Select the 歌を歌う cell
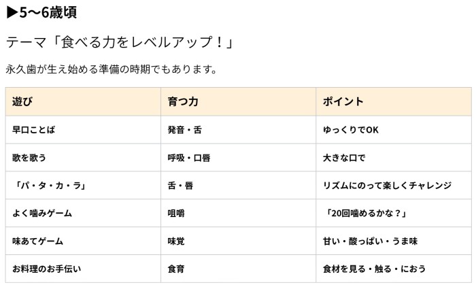Viewport: 476px width, 287px height. click(83, 158)
